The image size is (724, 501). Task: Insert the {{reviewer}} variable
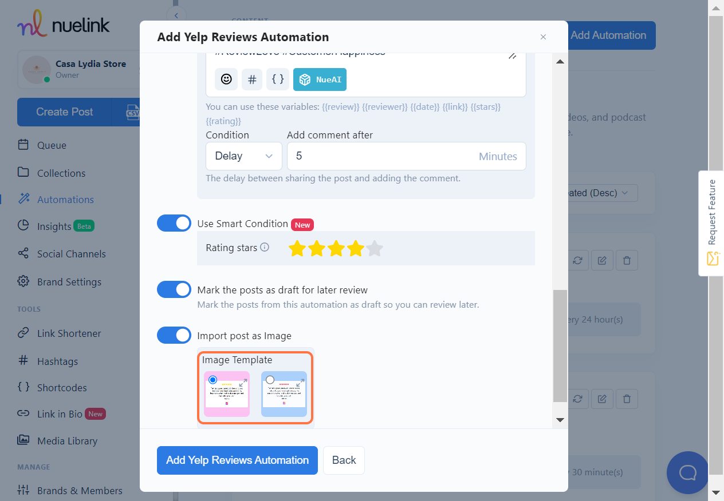click(385, 107)
